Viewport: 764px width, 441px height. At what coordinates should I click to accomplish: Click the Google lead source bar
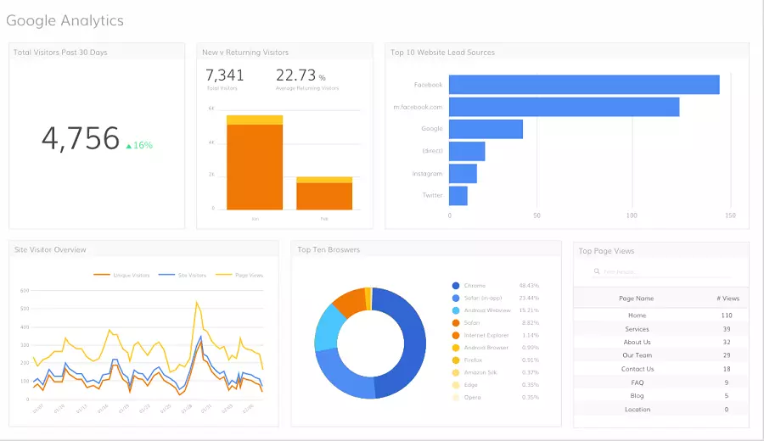click(x=486, y=129)
